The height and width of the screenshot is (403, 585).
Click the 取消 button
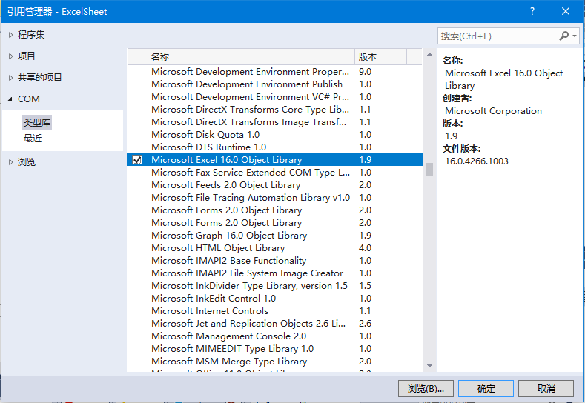(x=546, y=389)
